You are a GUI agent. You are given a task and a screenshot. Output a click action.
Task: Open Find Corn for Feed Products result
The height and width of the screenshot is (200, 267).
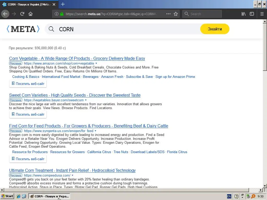pyautogui.click(x=89, y=126)
